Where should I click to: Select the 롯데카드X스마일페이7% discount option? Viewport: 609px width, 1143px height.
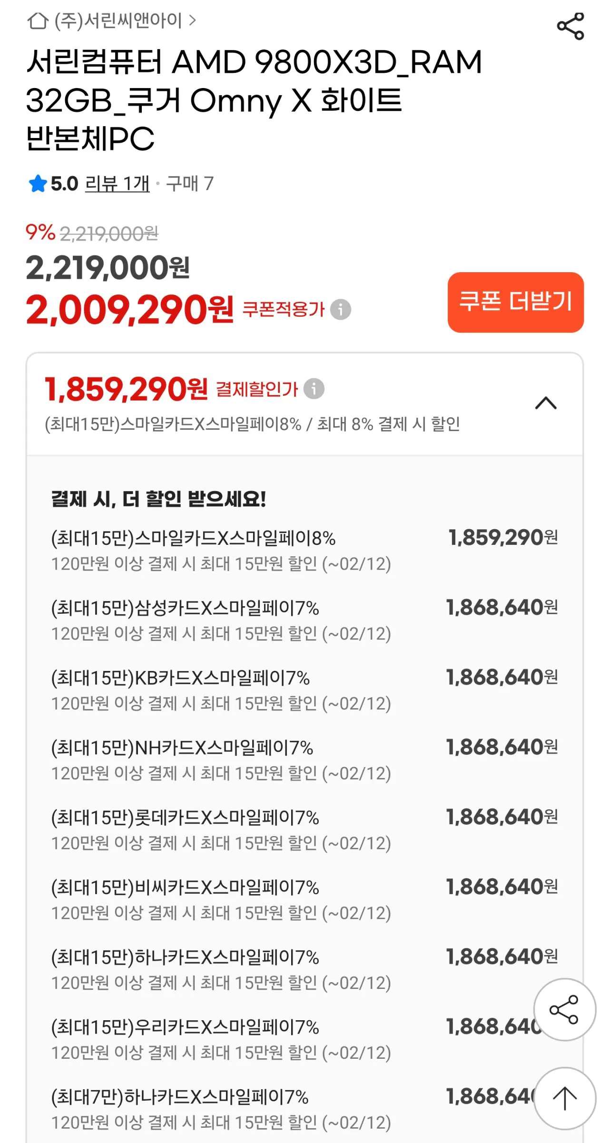185,818
